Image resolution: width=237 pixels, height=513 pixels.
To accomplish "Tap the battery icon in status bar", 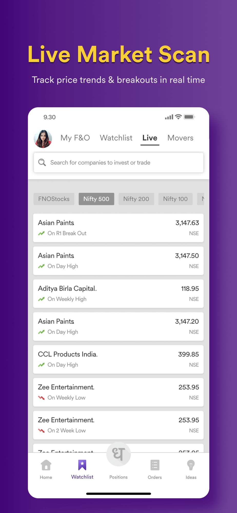I will (189, 117).
